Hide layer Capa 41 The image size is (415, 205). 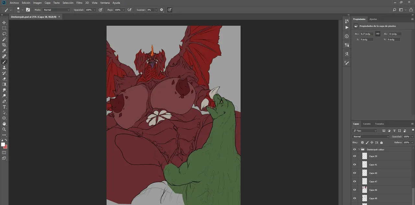tap(354, 164)
